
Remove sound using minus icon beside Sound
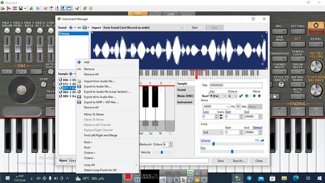(79, 27)
